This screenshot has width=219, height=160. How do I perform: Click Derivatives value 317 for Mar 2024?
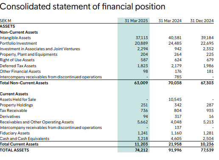(x=178, y=117)
